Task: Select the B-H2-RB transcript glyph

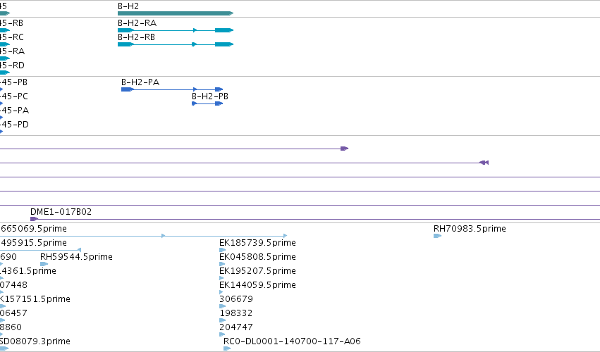Action: [176, 44]
